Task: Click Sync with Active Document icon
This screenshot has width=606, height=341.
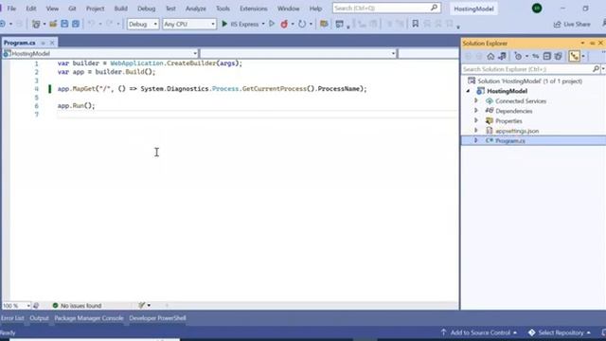Action: click(x=535, y=57)
